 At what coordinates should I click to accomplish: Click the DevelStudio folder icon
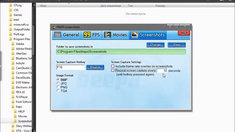(x=13, y=78)
